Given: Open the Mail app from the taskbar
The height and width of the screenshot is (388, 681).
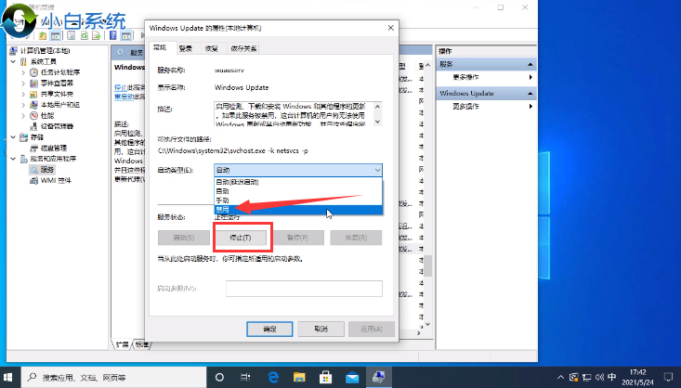Looking at the screenshot, I should 352,377.
